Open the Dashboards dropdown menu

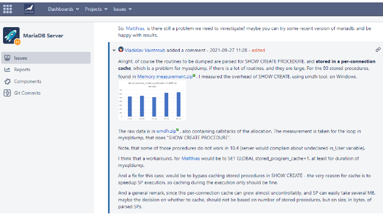pos(63,9)
